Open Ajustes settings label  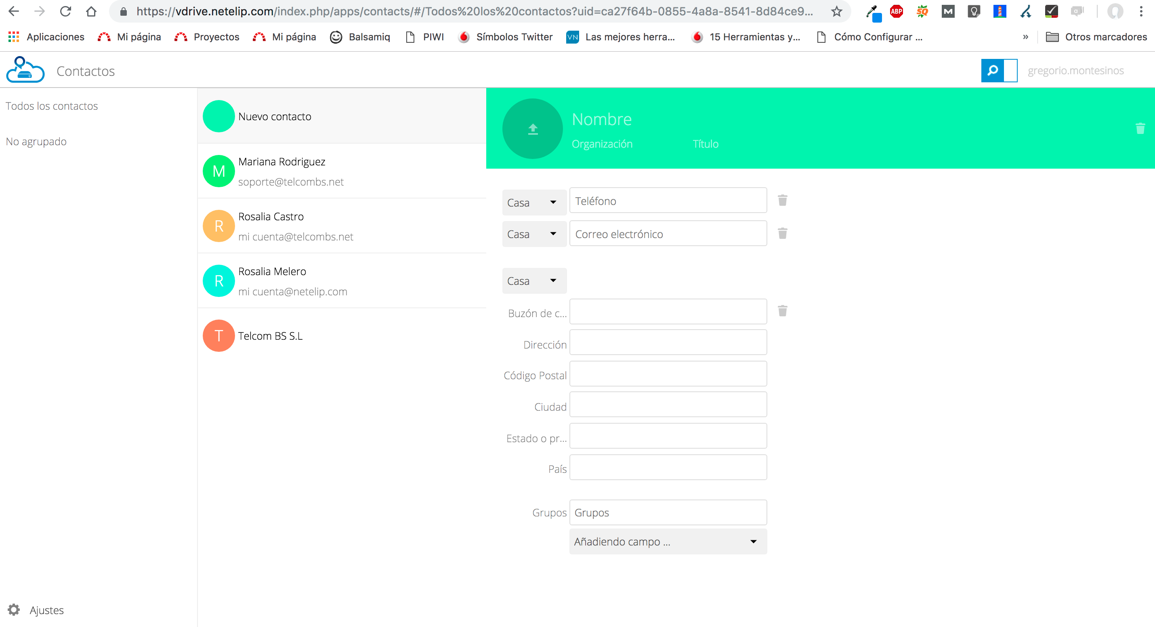(x=46, y=610)
